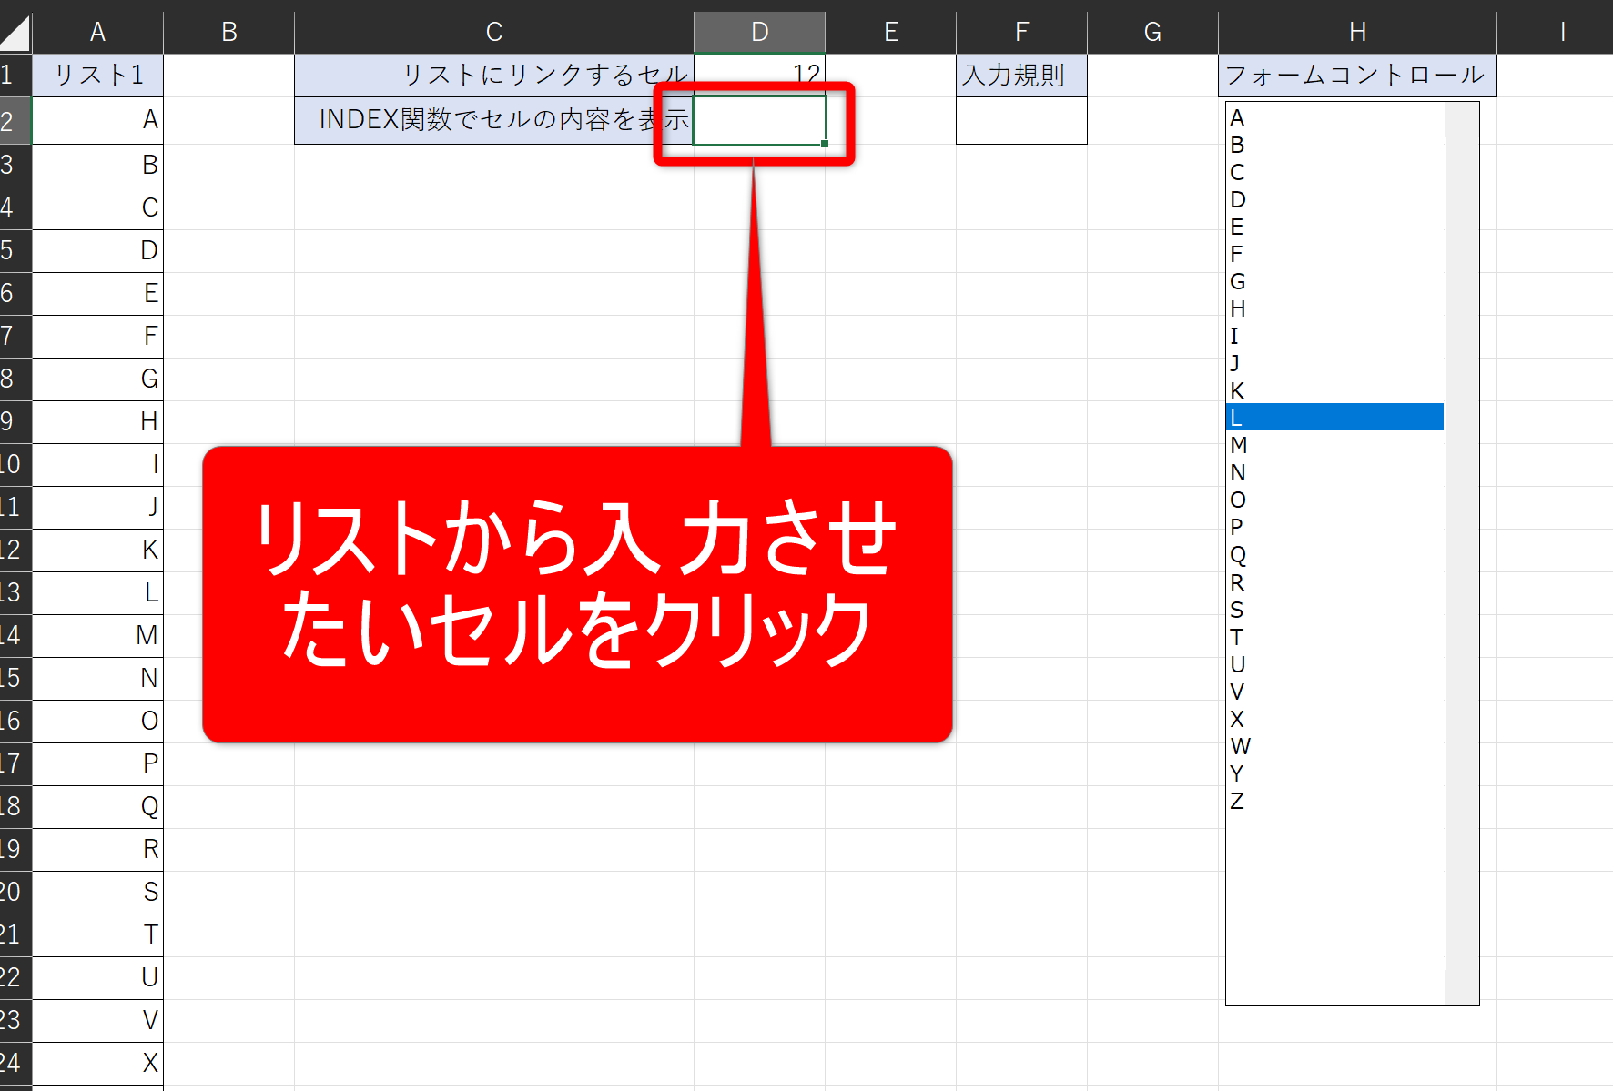The width and height of the screenshot is (1613, 1091).
Task: Click row 17 header
Action: 15,764
